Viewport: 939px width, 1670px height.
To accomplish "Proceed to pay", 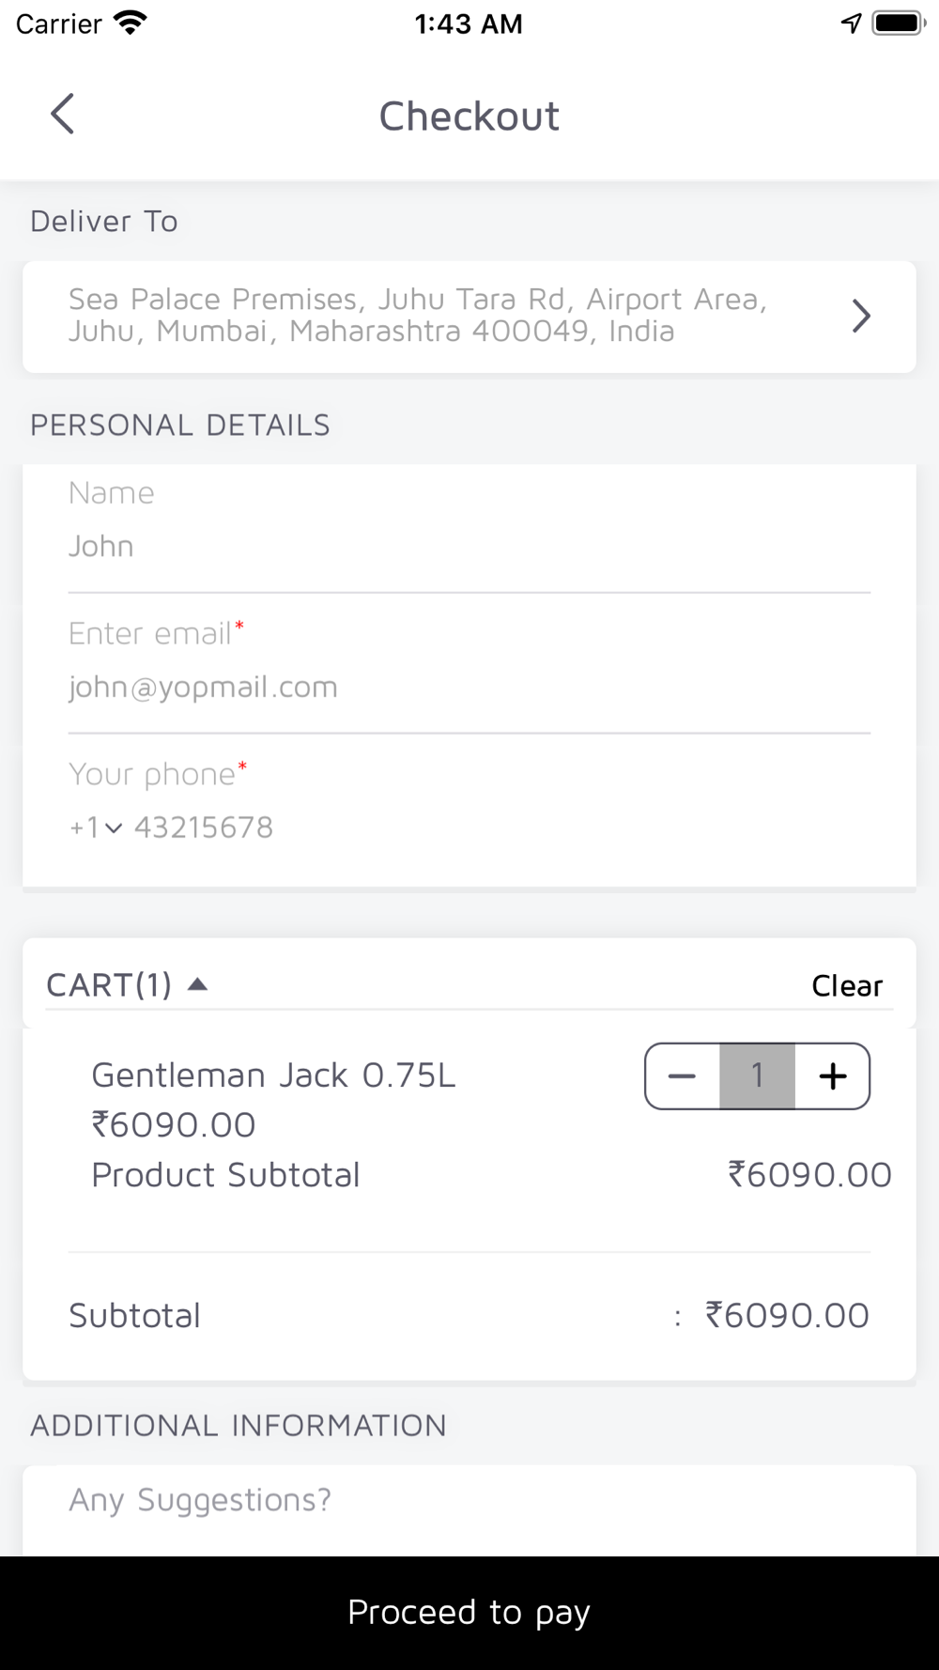I will pos(469,1613).
